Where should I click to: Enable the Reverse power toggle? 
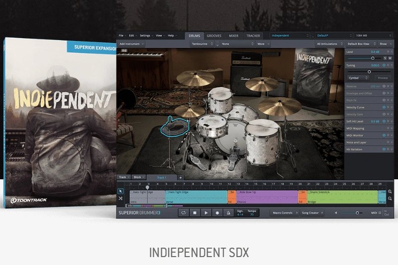tap(384, 87)
